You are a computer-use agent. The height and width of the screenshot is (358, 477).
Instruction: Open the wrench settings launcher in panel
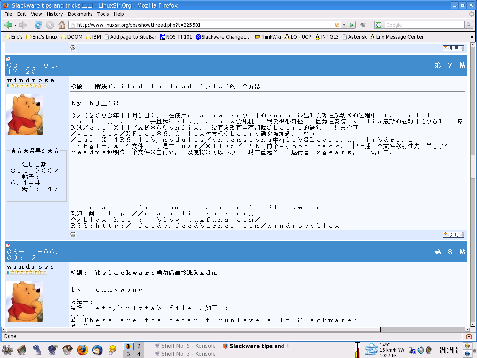(x=37, y=350)
